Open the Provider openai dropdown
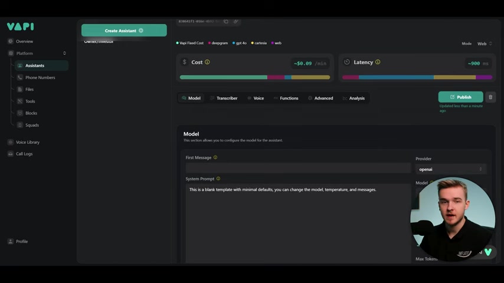The height and width of the screenshot is (283, 504). [x=451, y=169]
